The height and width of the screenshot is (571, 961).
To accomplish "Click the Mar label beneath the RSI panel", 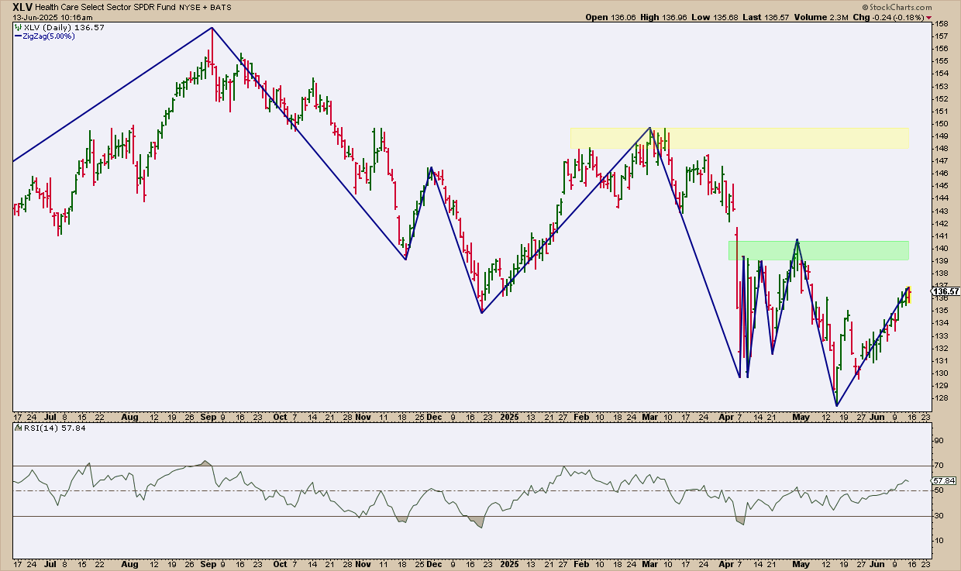I will pos(649,564).
